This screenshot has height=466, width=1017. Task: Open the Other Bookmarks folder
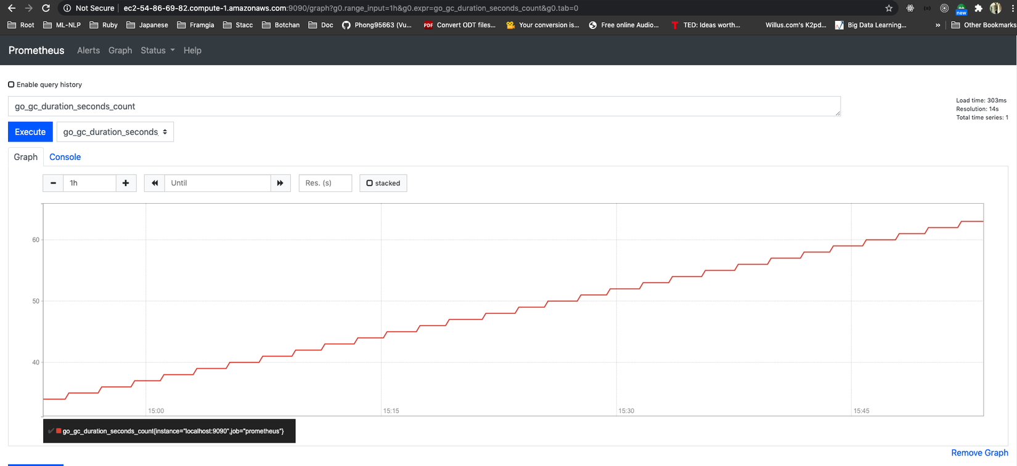coord(983,25)
